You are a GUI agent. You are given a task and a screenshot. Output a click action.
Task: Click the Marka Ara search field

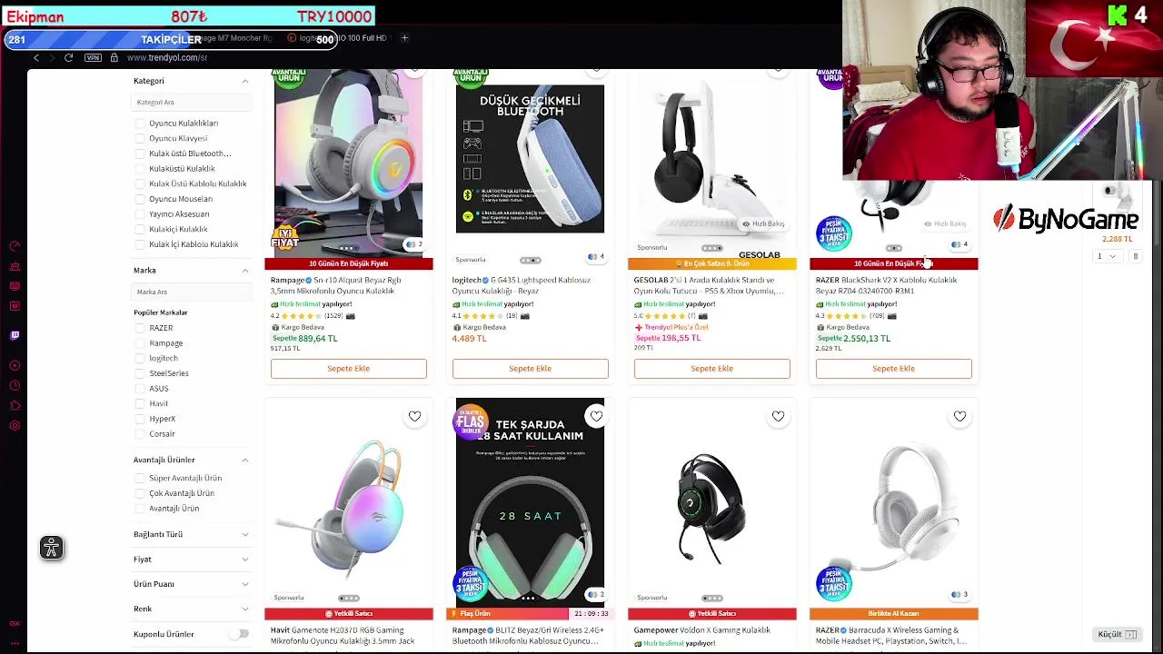coord(191,292)
